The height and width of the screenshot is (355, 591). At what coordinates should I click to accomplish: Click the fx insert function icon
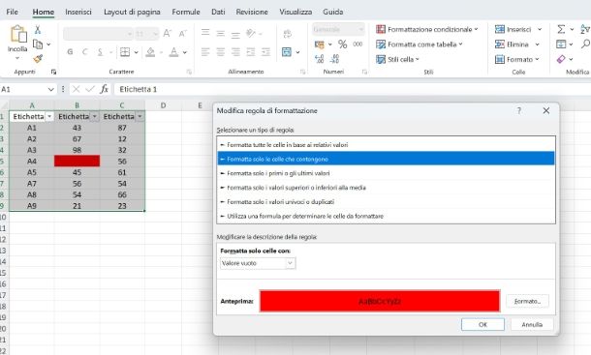pos(104,89)
